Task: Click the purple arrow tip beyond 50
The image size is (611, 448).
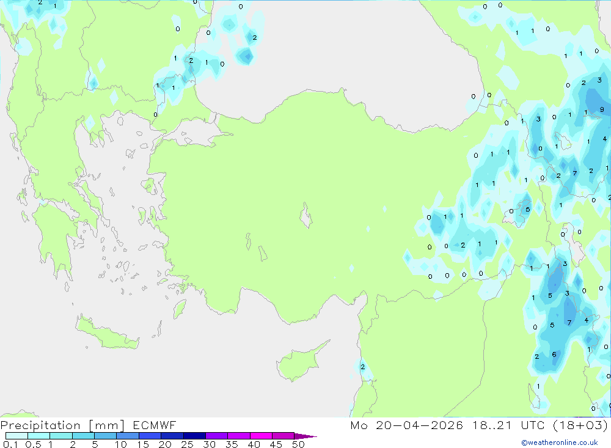Action: (x=305, y=436)
